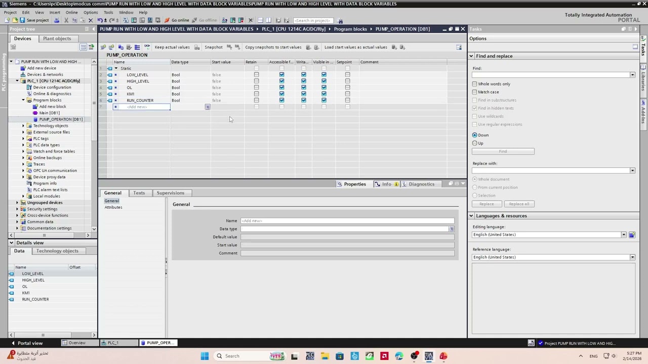
Task: Open the Project menu
Action: pyautogui.click(x=10, y=12)
